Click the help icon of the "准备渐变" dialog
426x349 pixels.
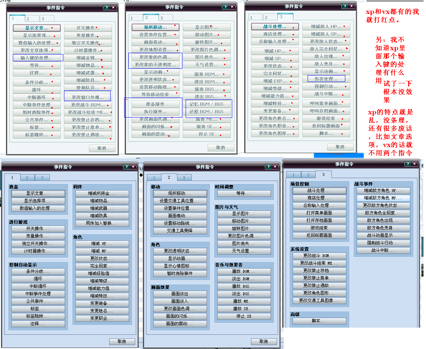coord(225,6)
